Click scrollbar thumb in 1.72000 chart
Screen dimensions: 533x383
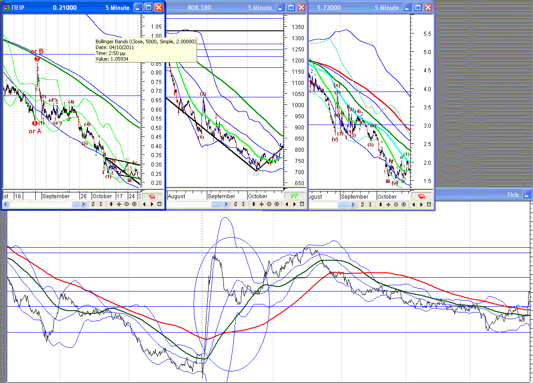coord(343,204)
